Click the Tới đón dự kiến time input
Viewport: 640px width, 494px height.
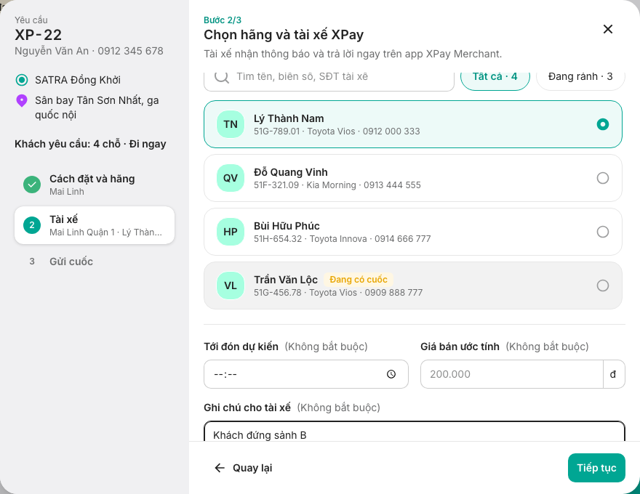(x=306, y=374)
